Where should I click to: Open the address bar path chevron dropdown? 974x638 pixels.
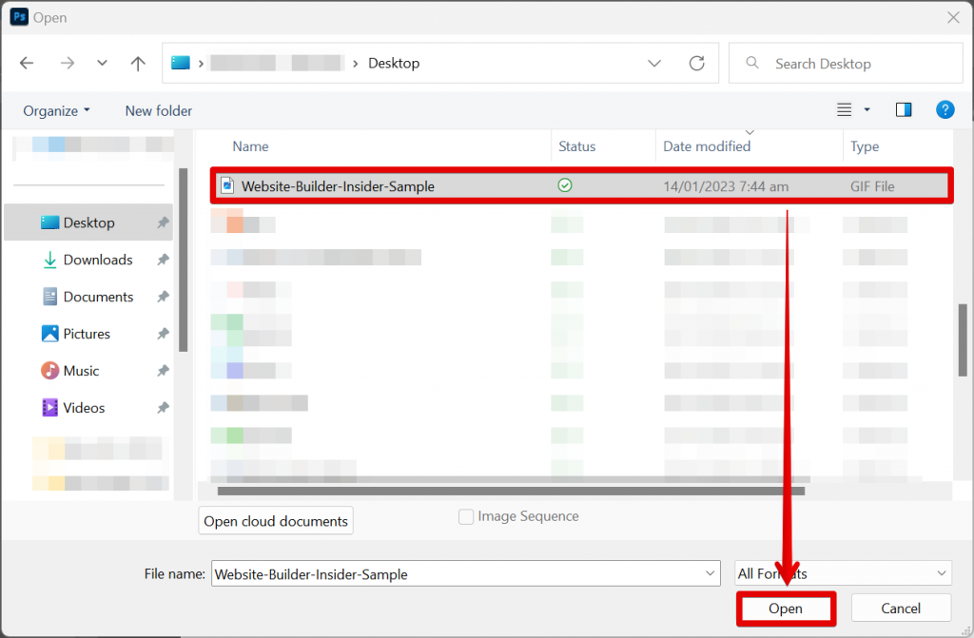(x=653, y=63)
